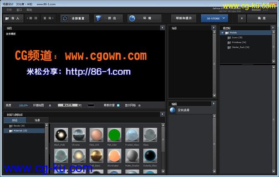Select the Chrome material
This screenshot has height=177, width=279.
pos(79,135)
